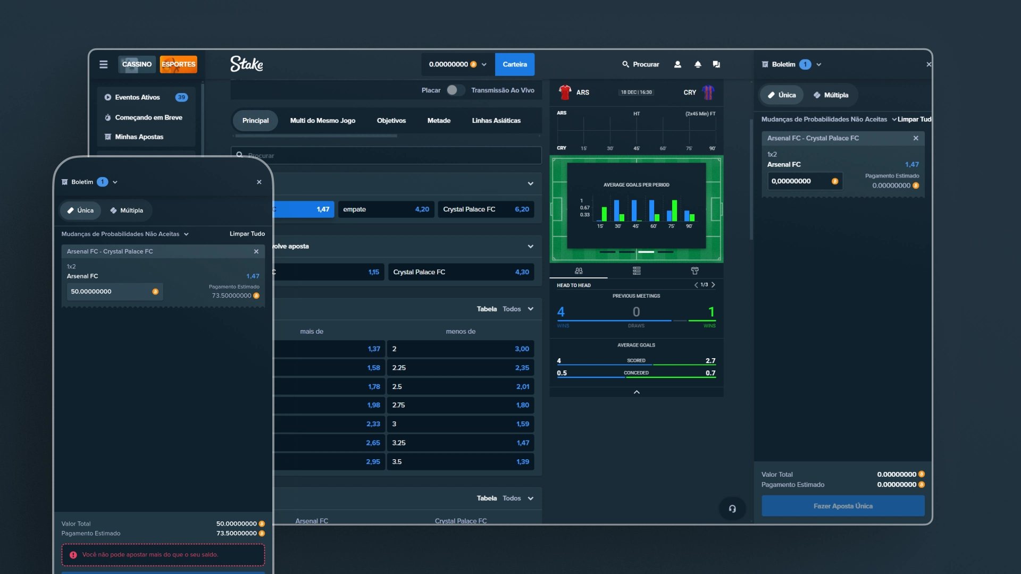The height and width of the screenshot is (574, 1021).
Task: Close the mobile Boletim panel
Action: coord(259,182)
